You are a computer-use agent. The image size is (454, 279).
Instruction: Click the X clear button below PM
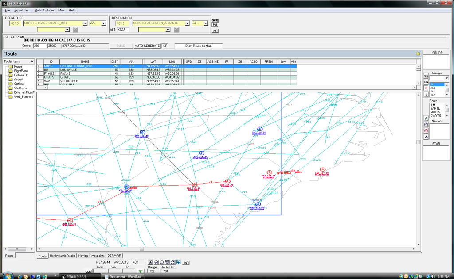point(215,31)
